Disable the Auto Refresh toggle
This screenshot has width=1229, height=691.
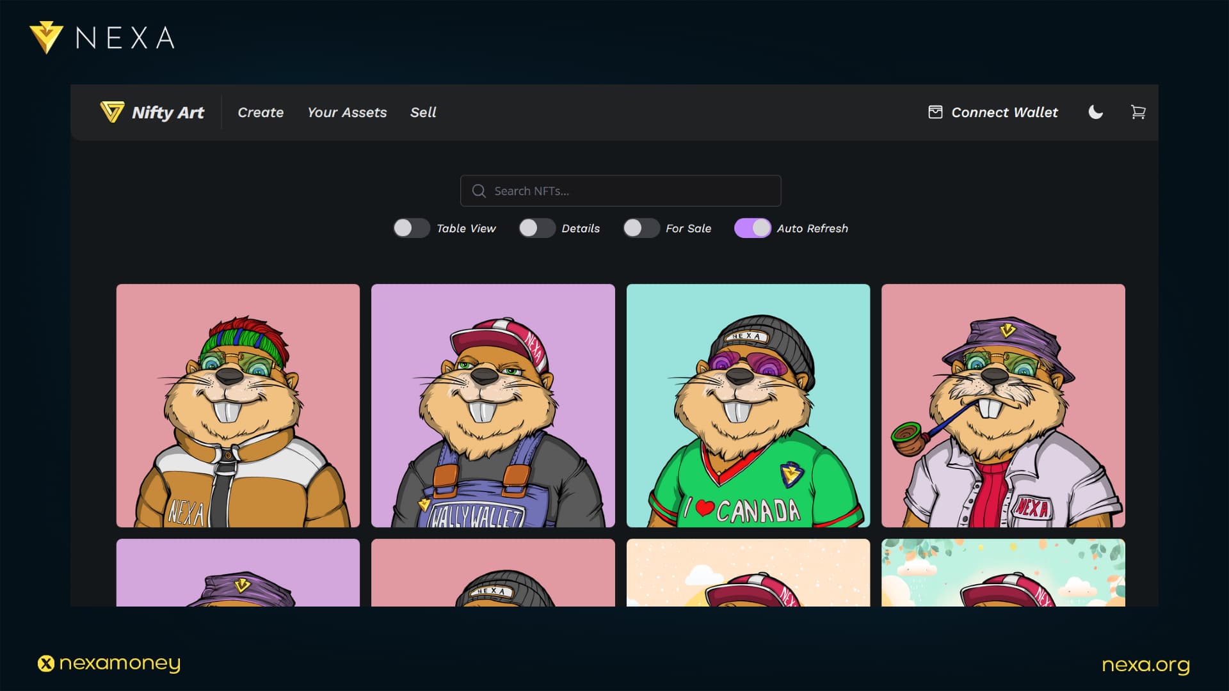point(752,228)
